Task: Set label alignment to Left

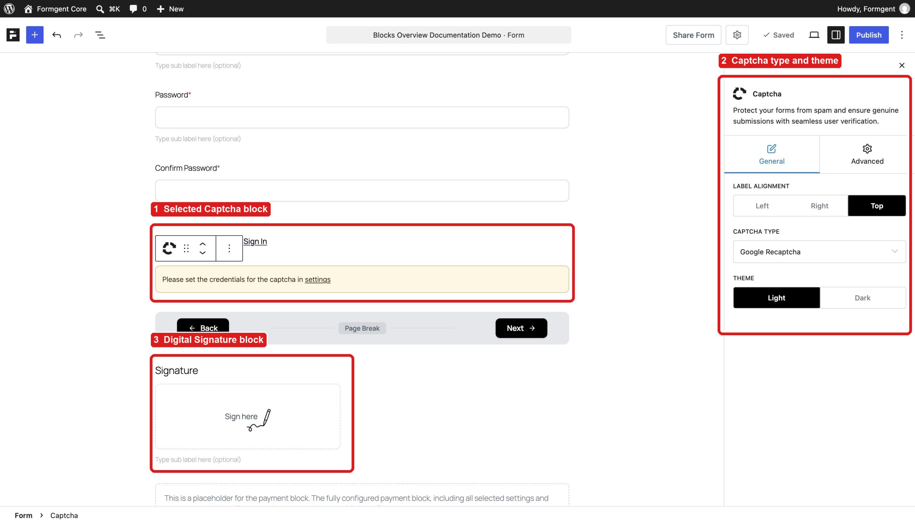Action: [762, 206]
